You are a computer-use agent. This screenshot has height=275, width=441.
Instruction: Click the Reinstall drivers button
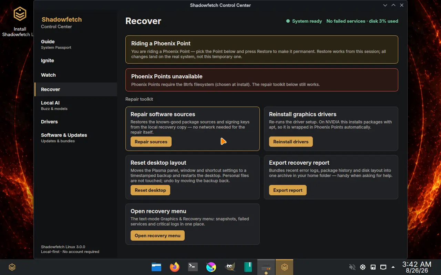point(291,142)
